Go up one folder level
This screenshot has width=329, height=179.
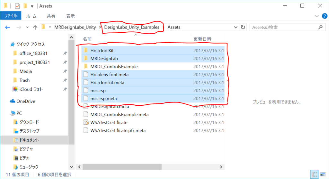pyautogui.click(x=35, y=28)
